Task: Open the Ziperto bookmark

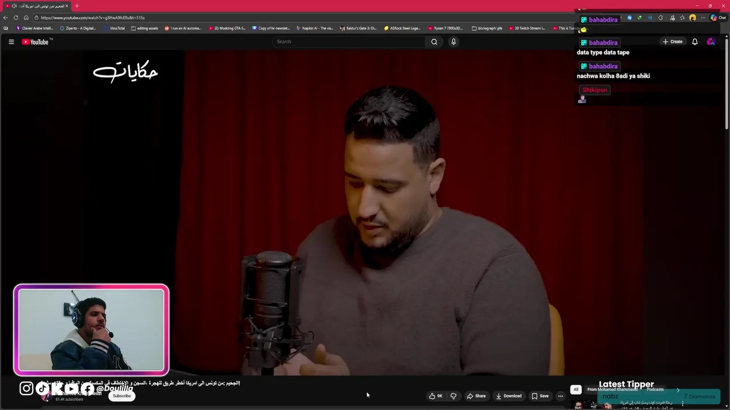Action: (78, 28)
